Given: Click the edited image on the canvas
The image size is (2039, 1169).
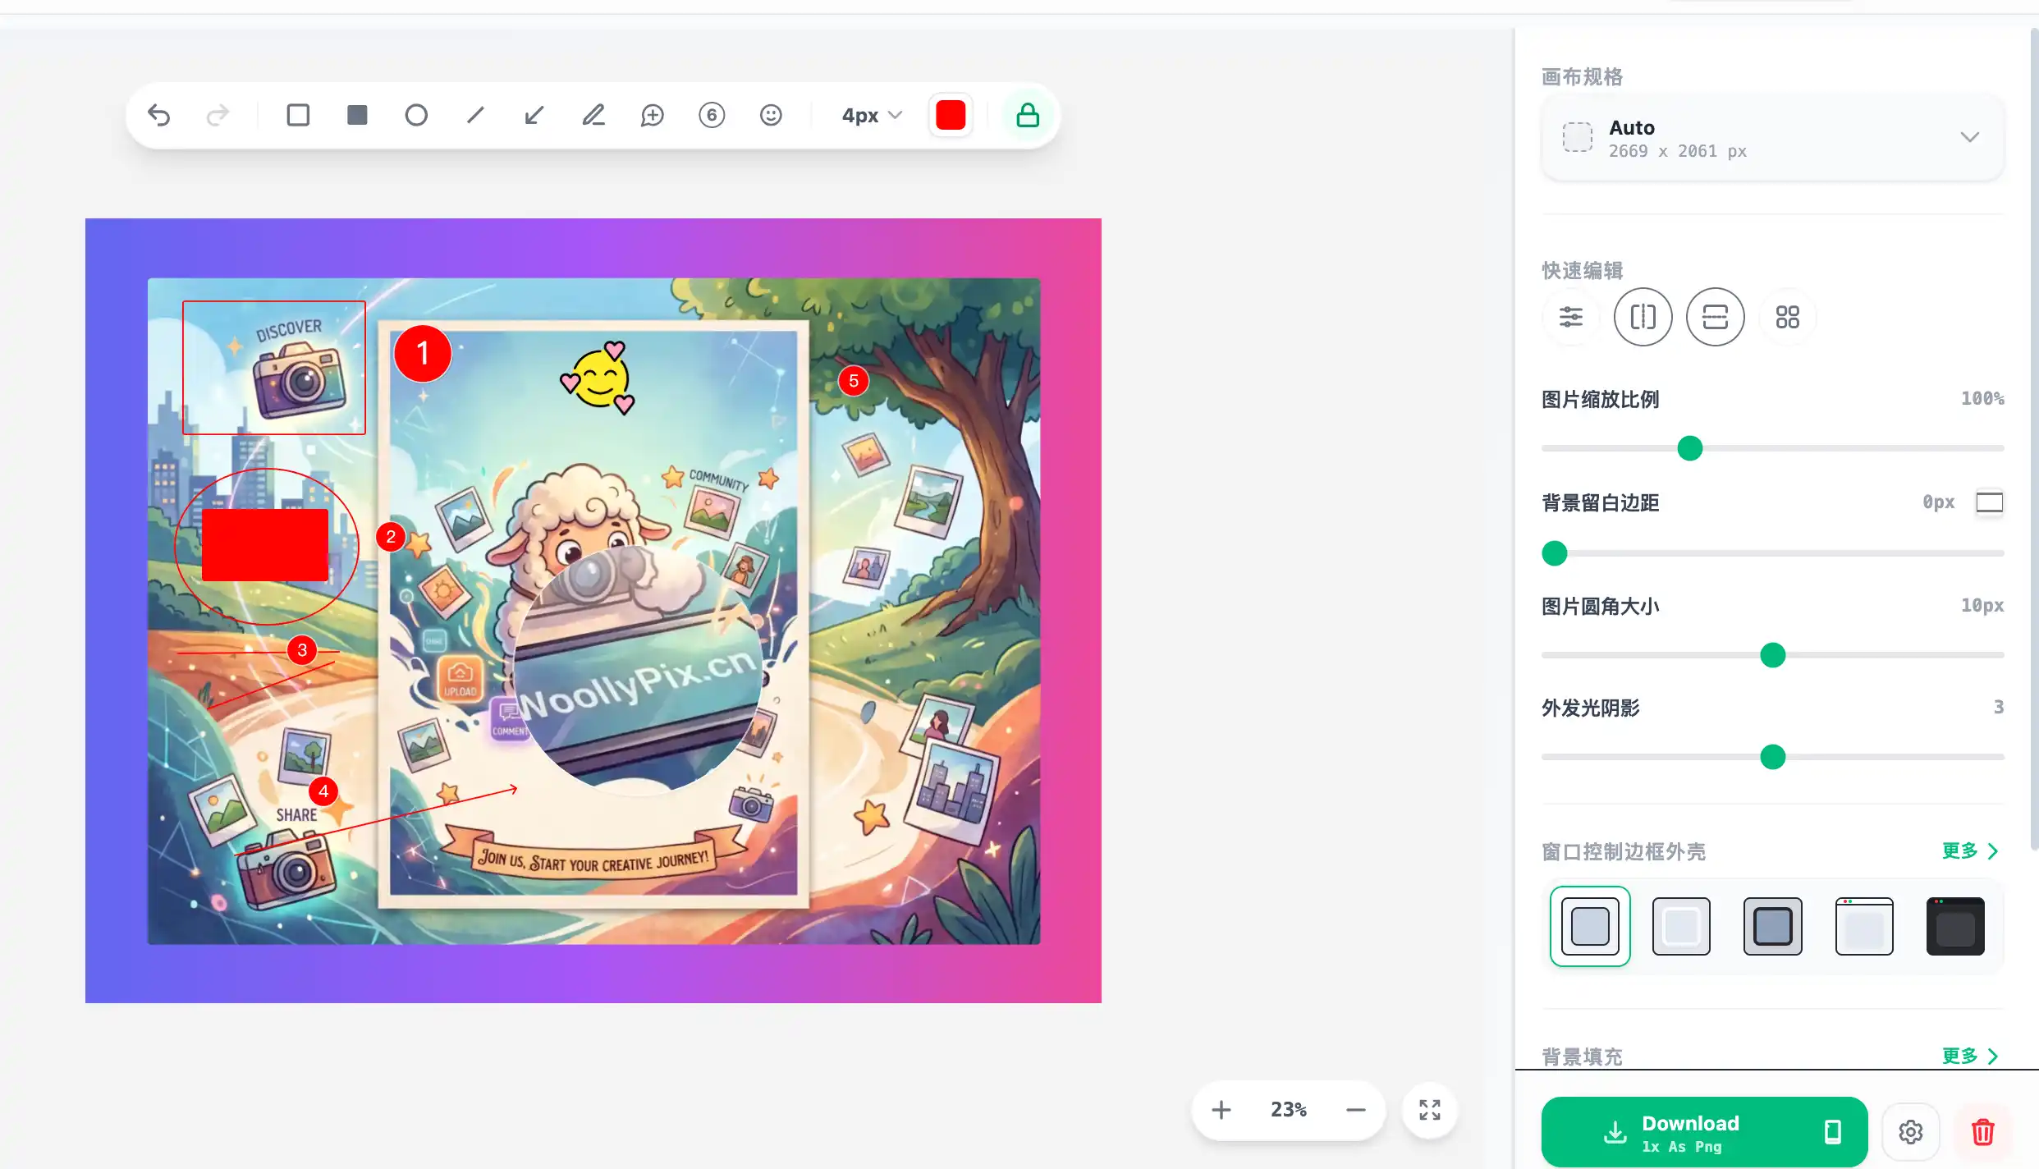Looking at the screenshot, I should click(593, 611).
